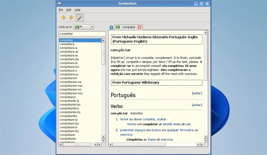Click article pane scroll up arrow

pyautogui.click(x=206, y=32)
